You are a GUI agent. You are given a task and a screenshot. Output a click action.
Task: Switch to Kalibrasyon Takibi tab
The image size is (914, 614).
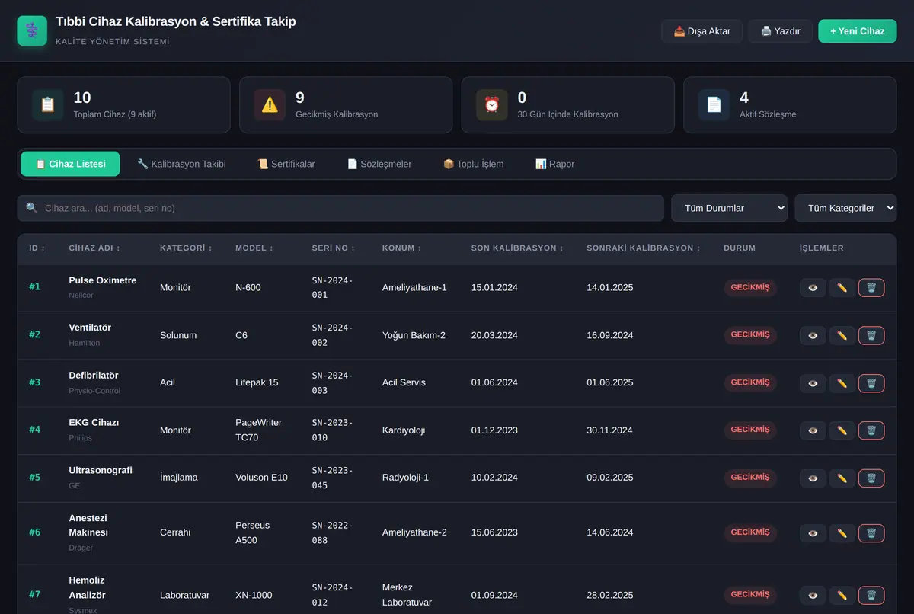click(181, 164)
